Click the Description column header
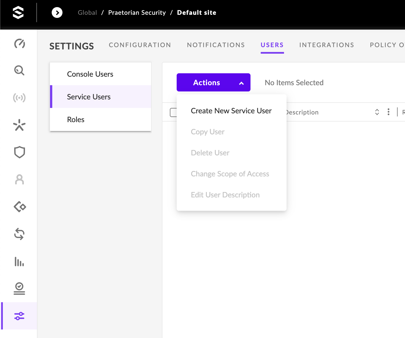 302,112
